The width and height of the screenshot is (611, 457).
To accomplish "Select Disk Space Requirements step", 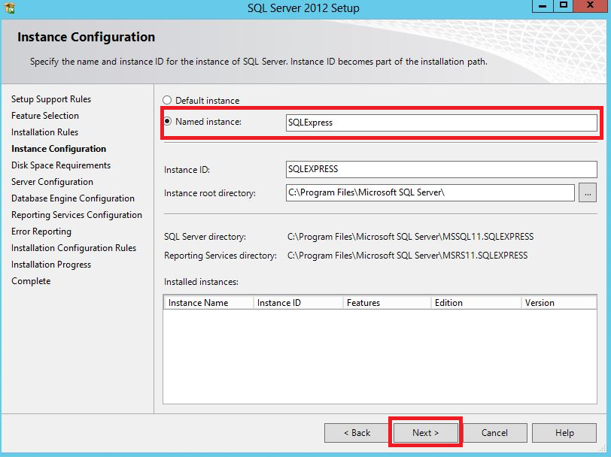I will tap(61, 165).
